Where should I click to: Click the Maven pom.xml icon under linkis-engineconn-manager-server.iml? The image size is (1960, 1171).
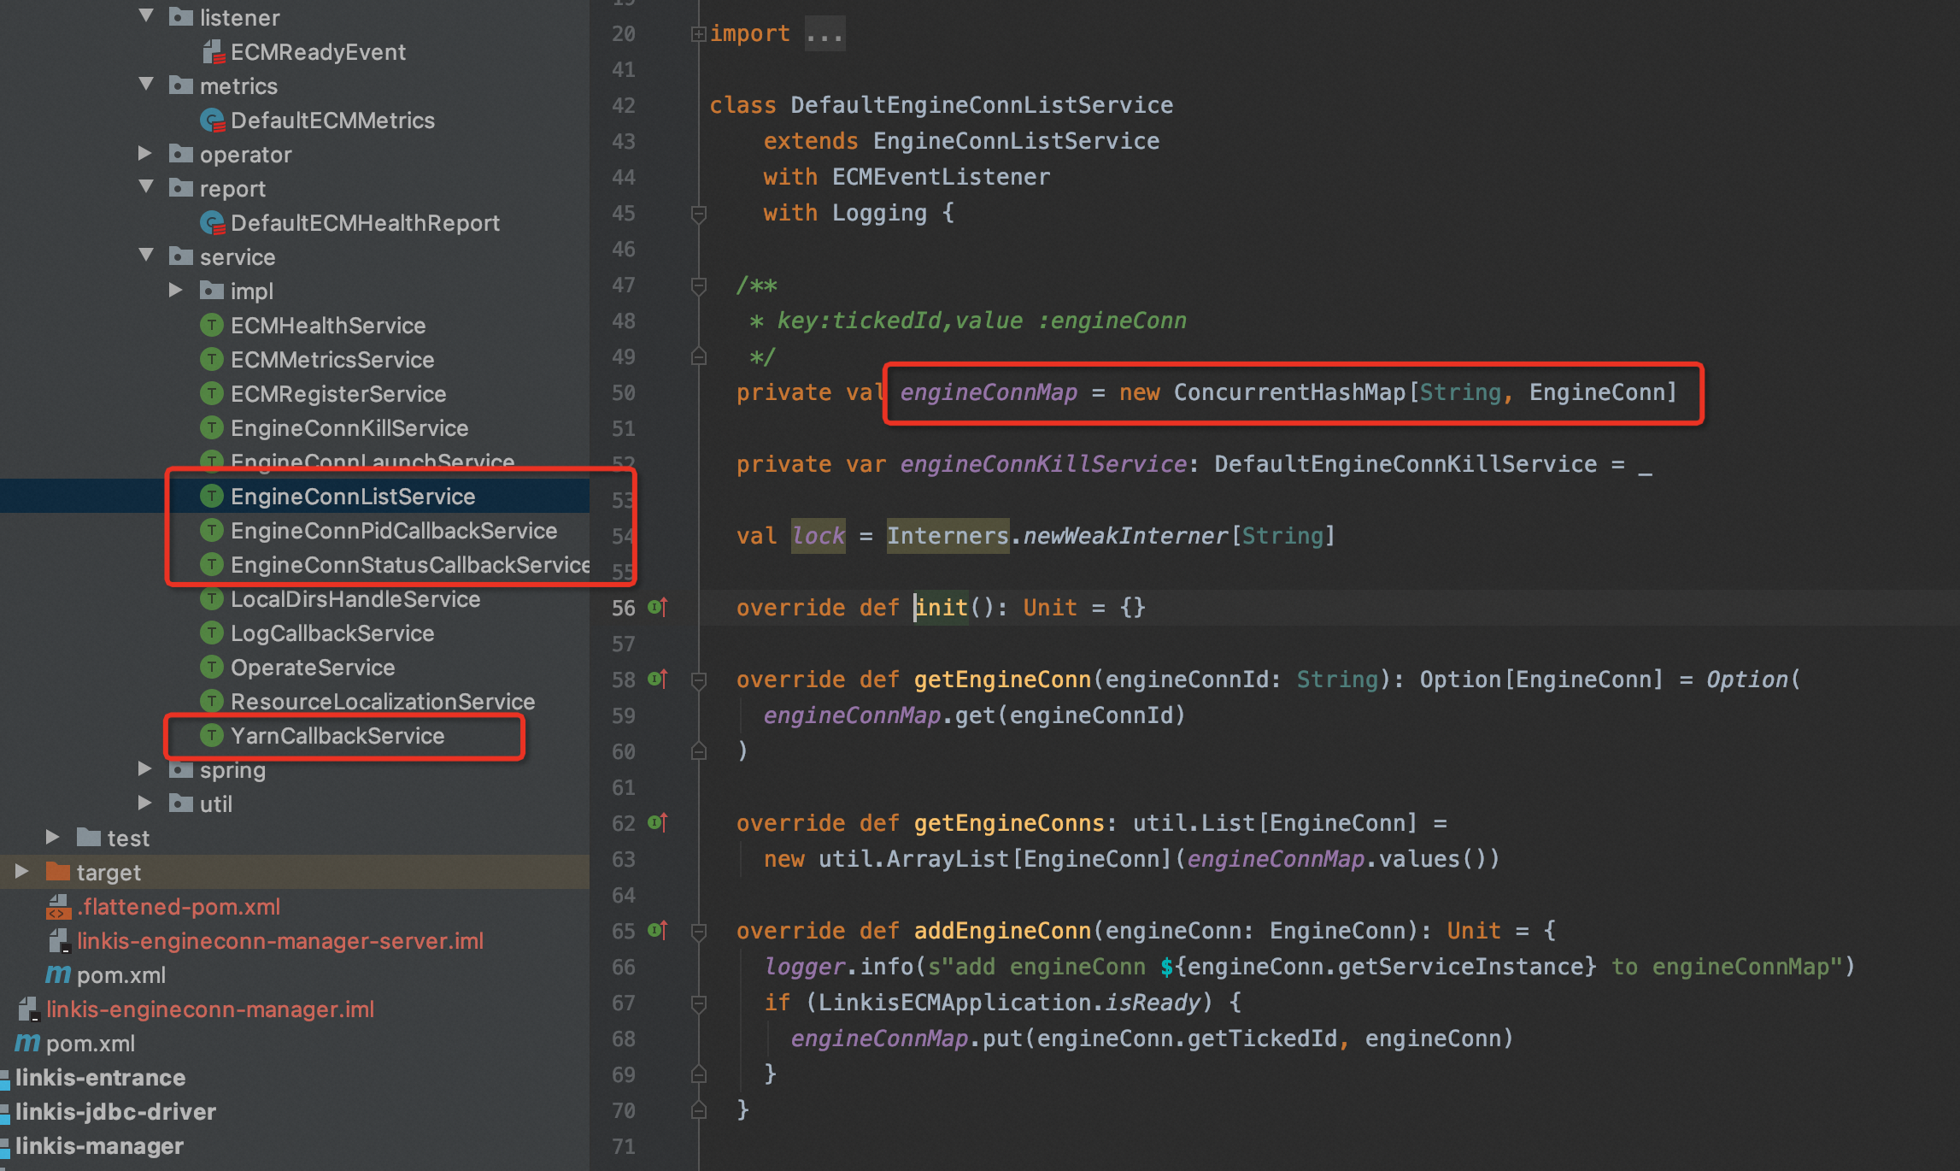(x=58, y=974)
